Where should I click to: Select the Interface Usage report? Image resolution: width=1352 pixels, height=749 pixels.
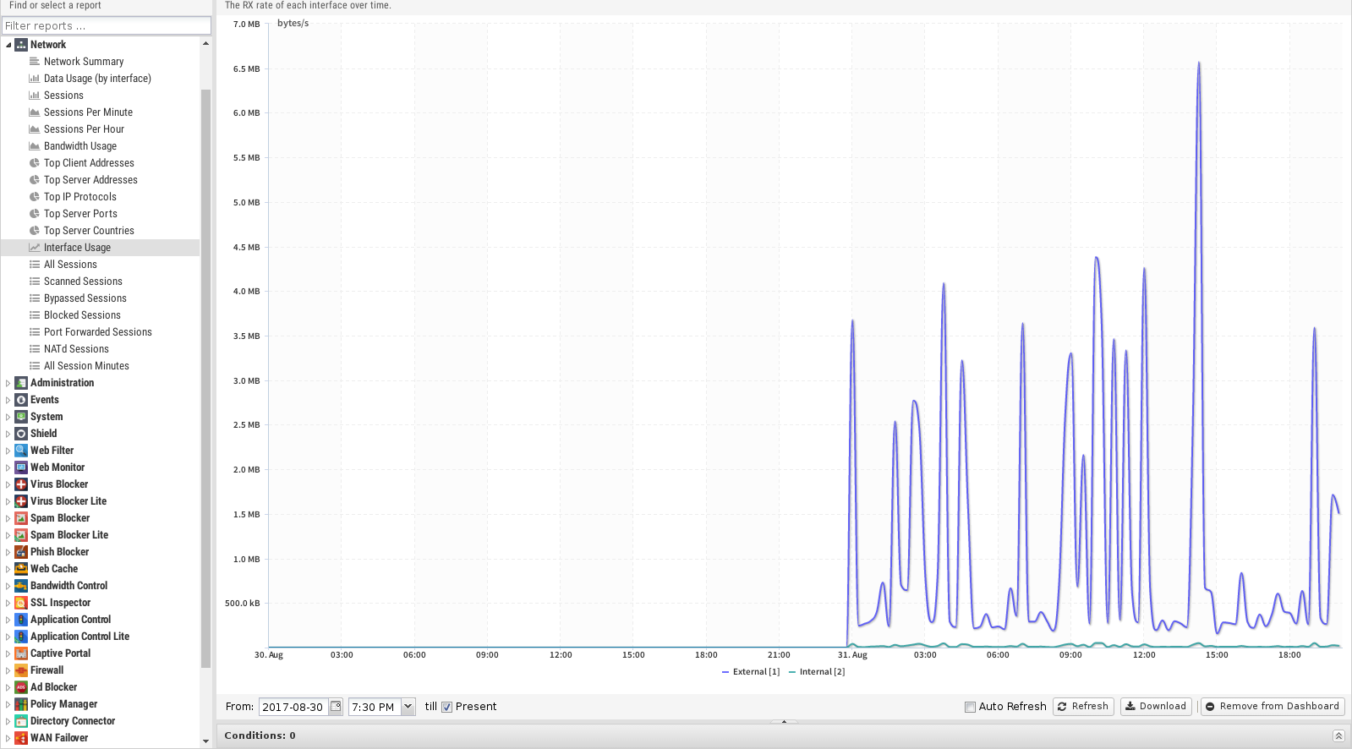77,248
